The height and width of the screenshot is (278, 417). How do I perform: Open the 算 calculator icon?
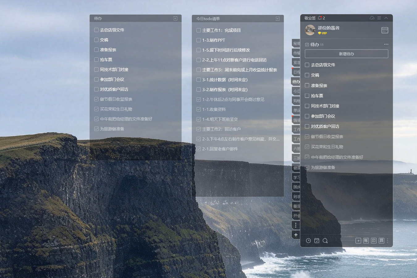click(x=381, y=241)
